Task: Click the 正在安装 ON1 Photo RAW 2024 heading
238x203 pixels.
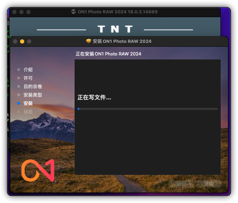Action: pos(108,54)
